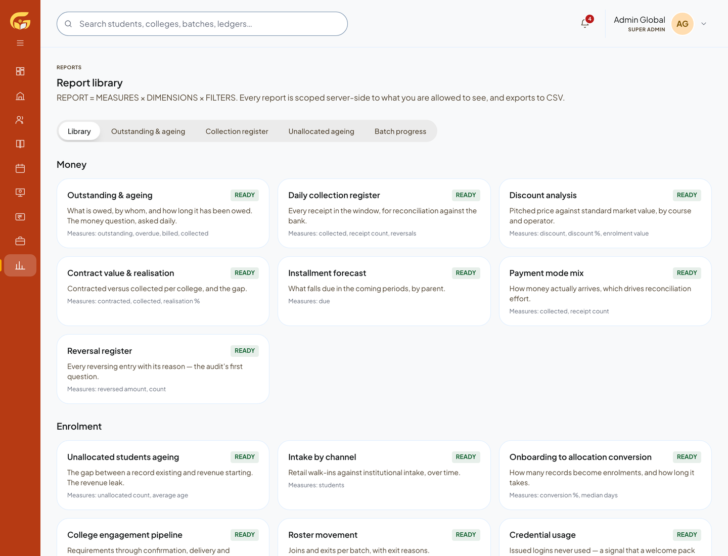
Task: Click the Money section heading
Action: pyautogui.click(x=72, y=165)
